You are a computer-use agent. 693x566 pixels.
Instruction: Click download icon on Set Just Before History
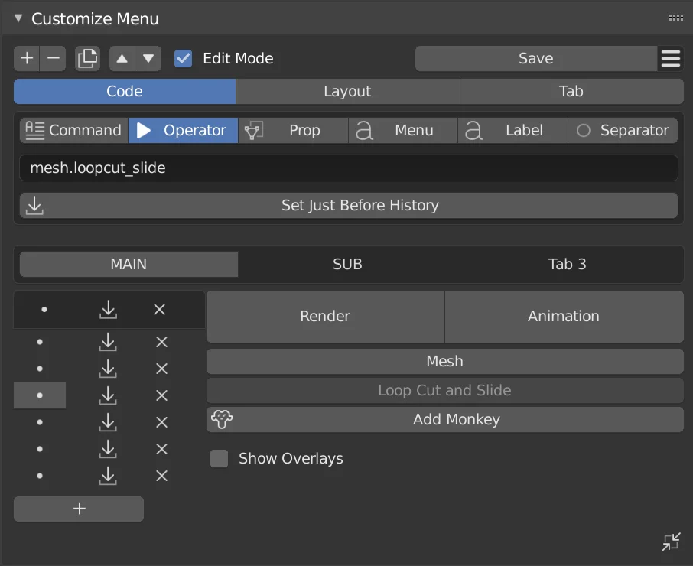(x=34, y=205)
